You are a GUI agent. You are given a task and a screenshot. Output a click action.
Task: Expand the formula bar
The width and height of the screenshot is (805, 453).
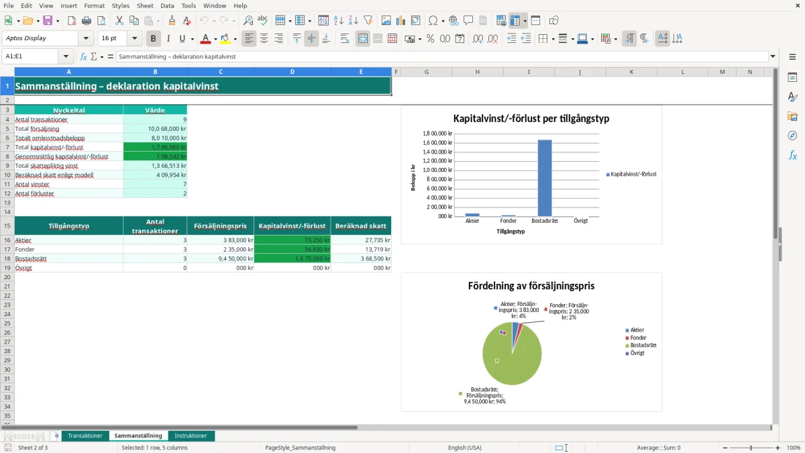click(773, 56)
